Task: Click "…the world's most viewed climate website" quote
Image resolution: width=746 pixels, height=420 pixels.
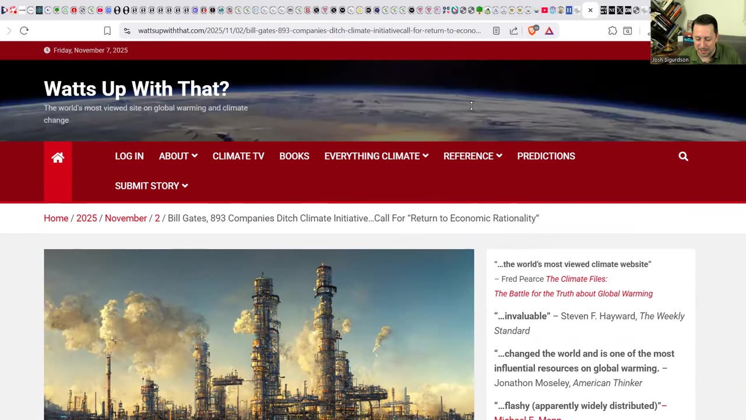Action: 572,264
